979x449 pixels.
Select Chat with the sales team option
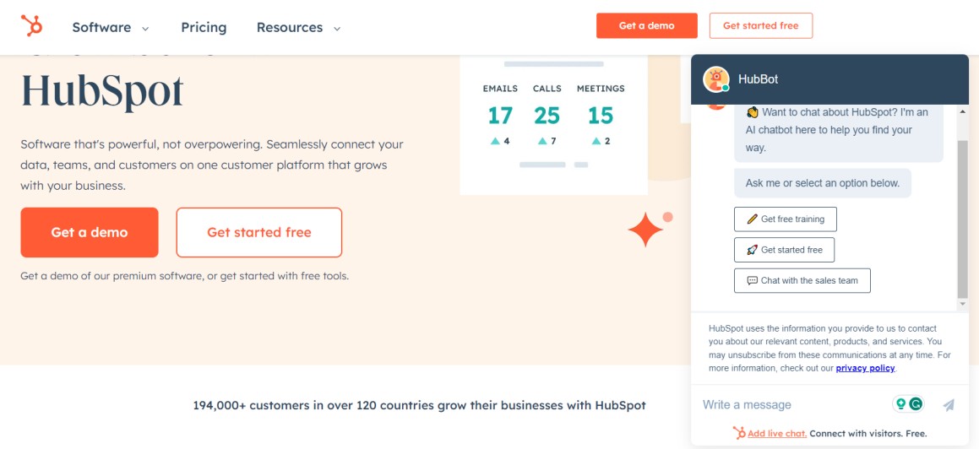(802, 281)
